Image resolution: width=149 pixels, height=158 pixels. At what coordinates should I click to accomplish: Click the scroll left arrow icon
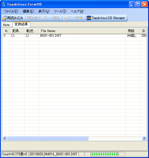[4, 138]
